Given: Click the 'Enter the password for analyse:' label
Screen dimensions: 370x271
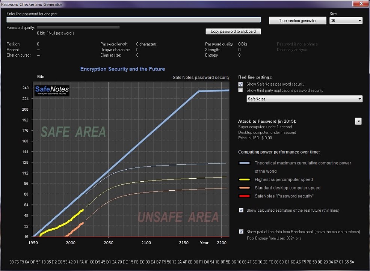Looking at the screenshot, I should click(x=32, y=14).
